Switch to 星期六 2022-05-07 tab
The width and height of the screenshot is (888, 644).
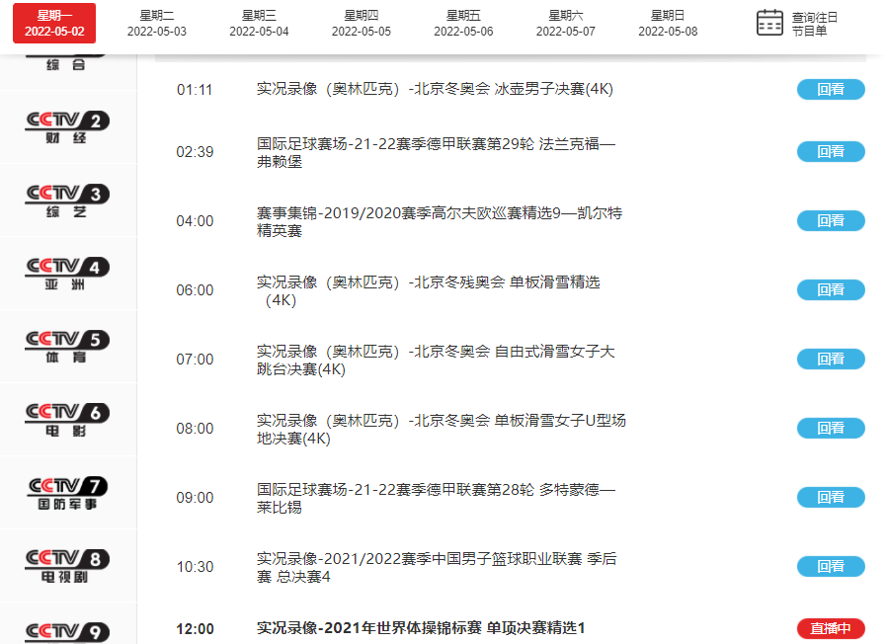point(566,24)
